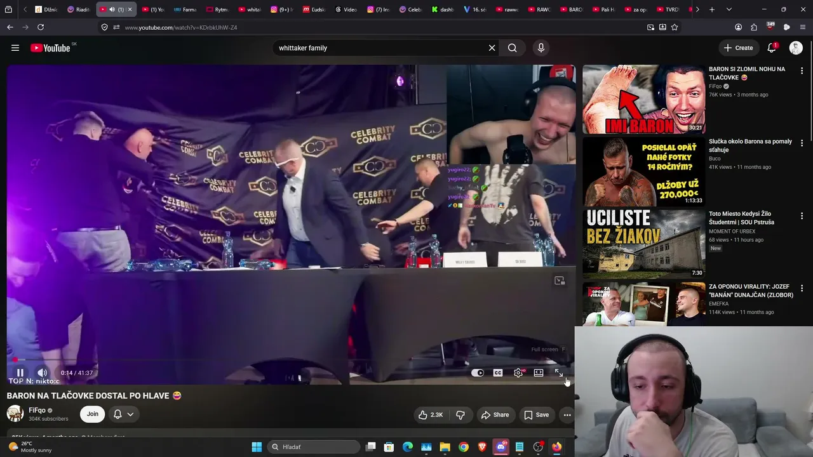Clear the search box with the X
Viewport: 813px width, 457px height.
(492, 48)
